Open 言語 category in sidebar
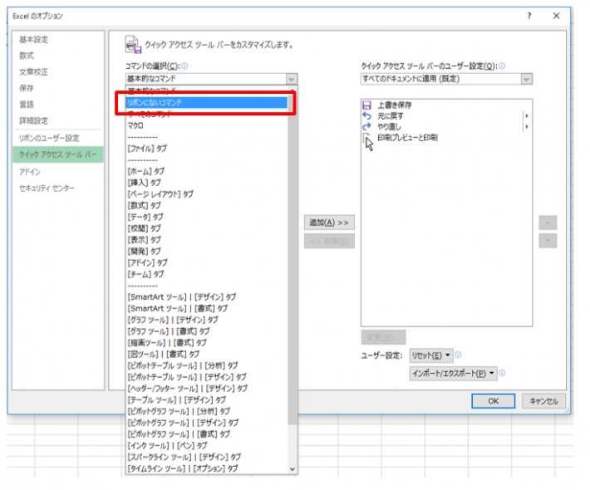 click(x=27, y=104)
